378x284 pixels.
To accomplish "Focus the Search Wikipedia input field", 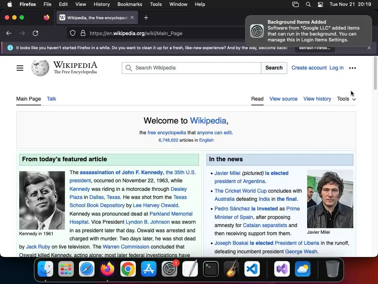I will pos(192,68).
